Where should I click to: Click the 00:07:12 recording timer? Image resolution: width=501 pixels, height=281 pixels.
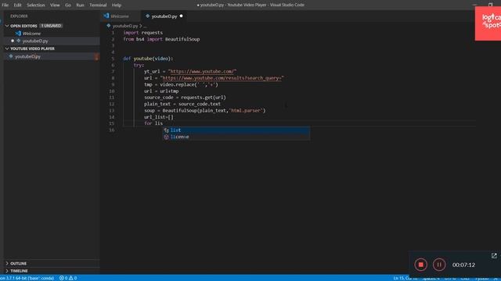463,265
